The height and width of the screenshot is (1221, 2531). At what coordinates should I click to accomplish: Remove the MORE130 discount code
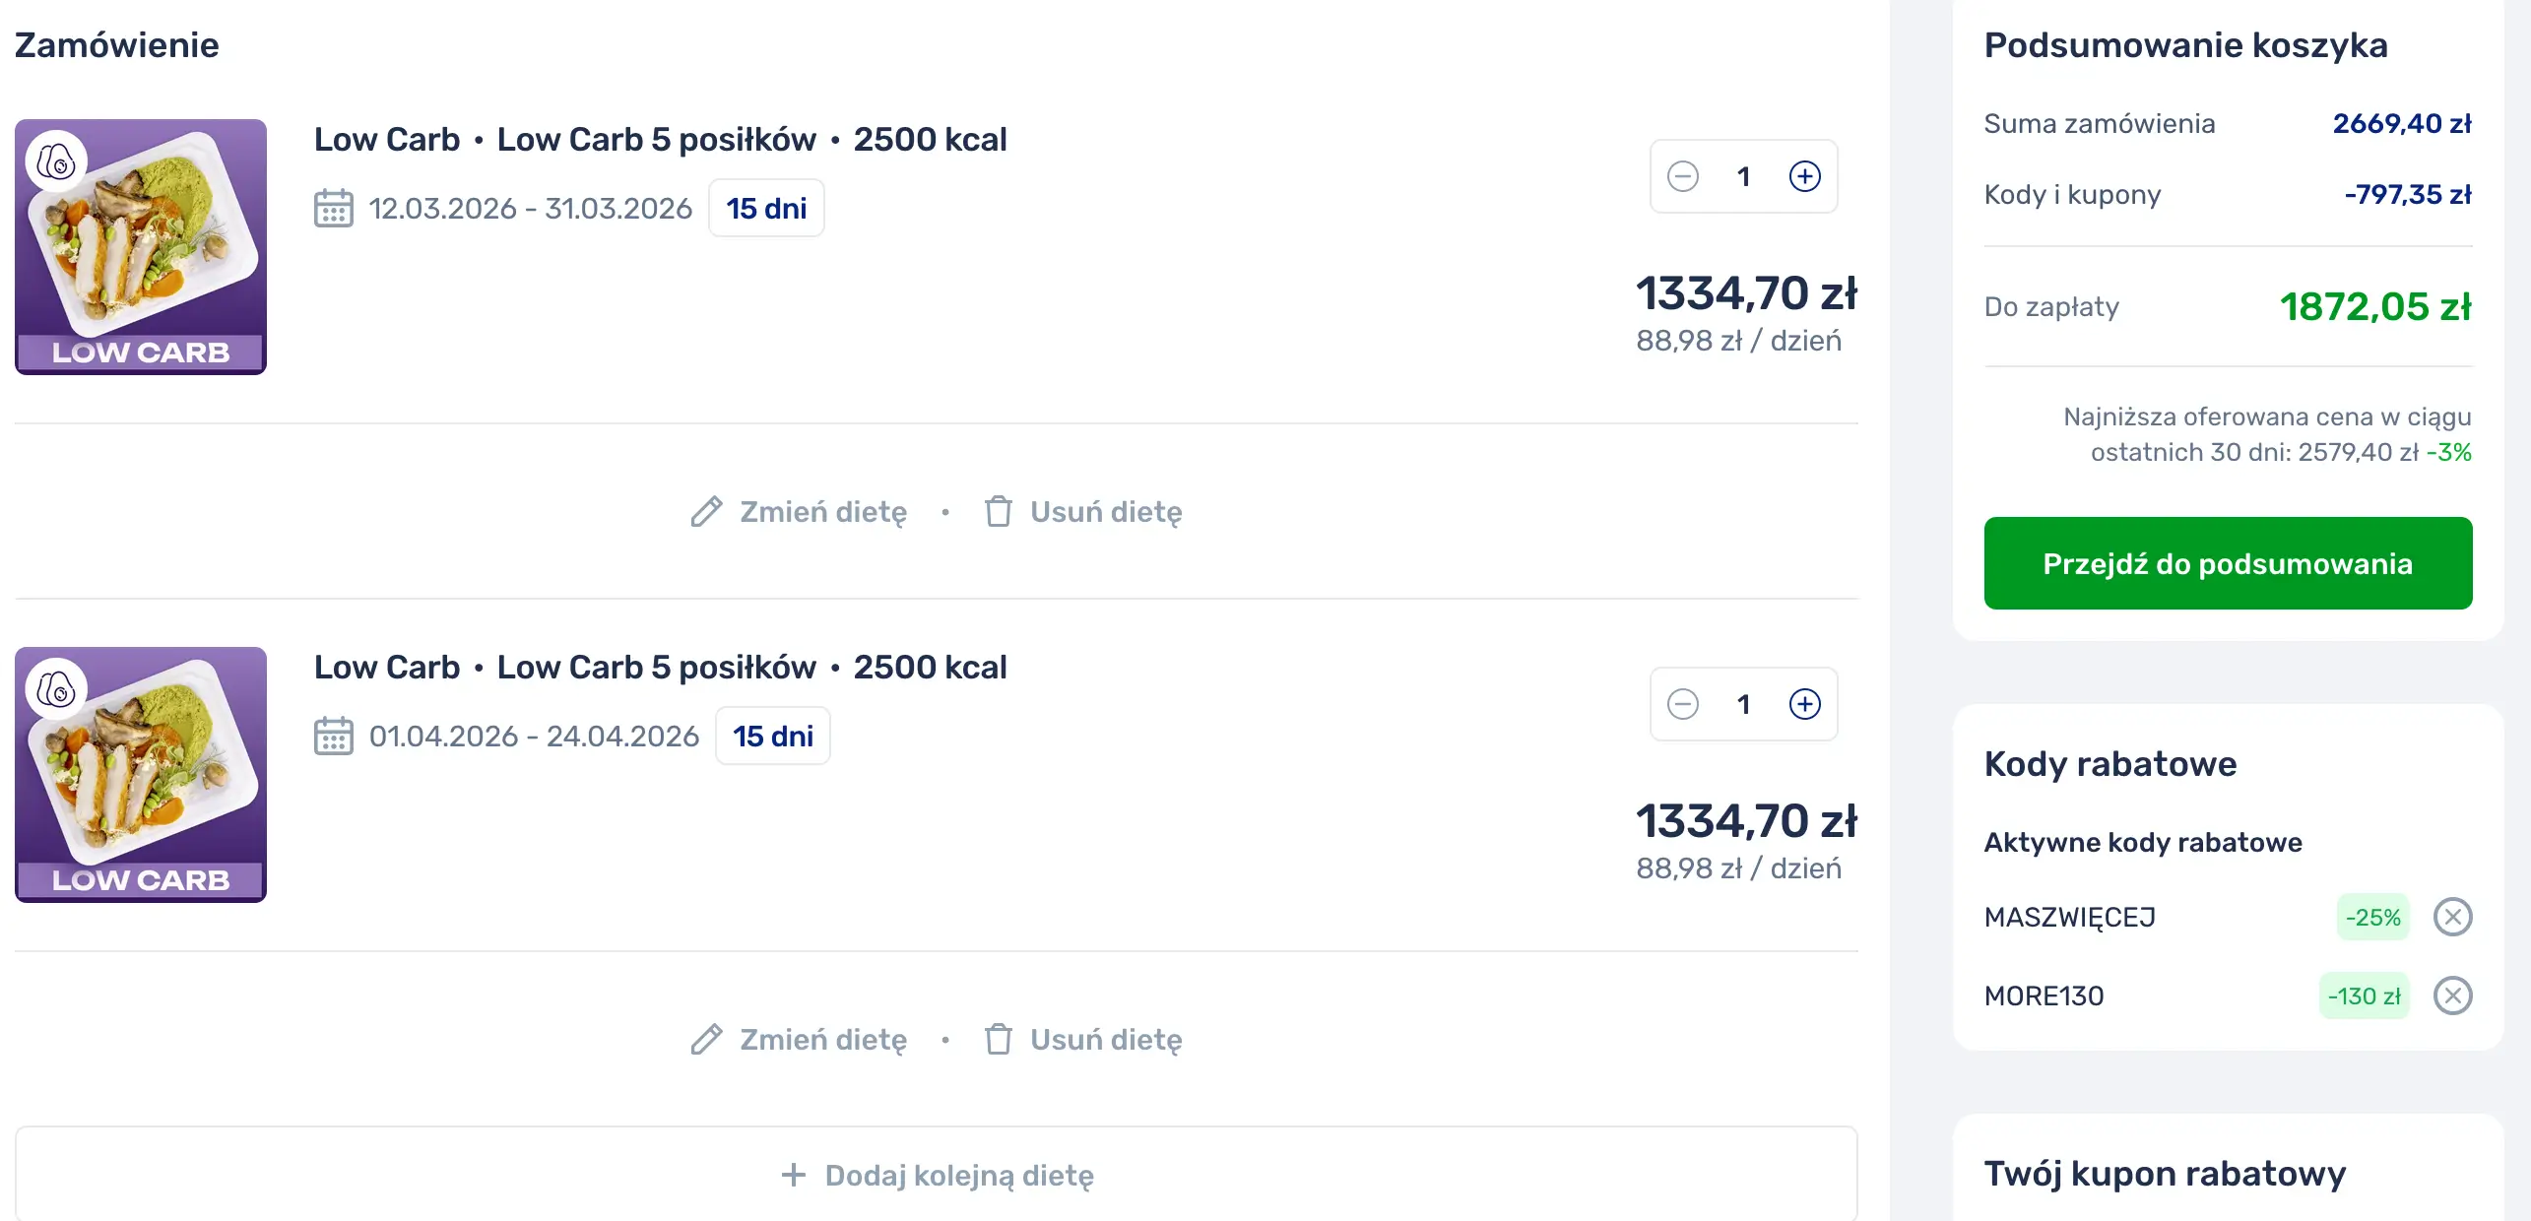[x=2452, y=996]
